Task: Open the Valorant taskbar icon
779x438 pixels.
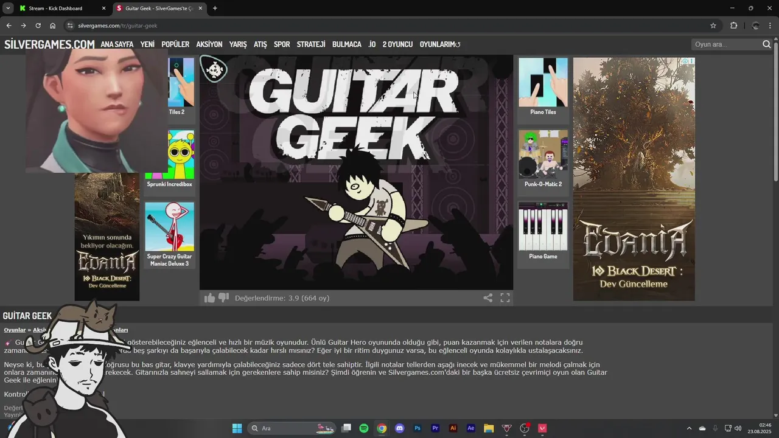Action: point(542,428)
